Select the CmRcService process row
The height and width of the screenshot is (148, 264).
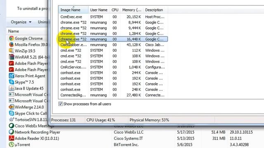point(113,67)
